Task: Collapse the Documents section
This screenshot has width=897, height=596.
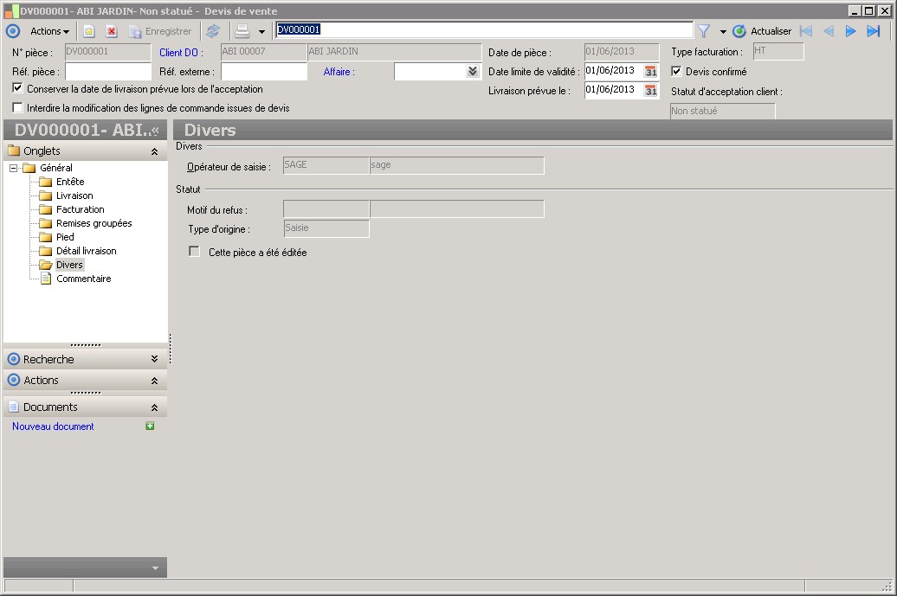Action: [x=154, y=407]
